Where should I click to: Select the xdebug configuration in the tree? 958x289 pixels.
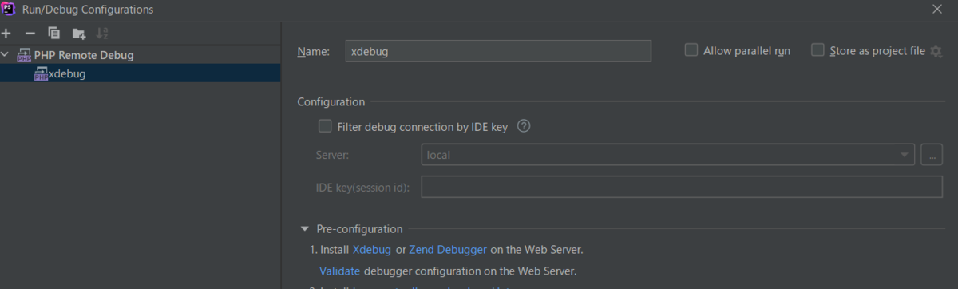tap(140, 74)
